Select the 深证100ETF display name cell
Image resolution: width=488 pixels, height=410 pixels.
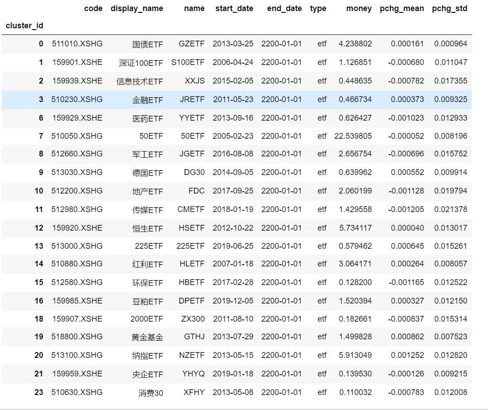coord(141,63)
